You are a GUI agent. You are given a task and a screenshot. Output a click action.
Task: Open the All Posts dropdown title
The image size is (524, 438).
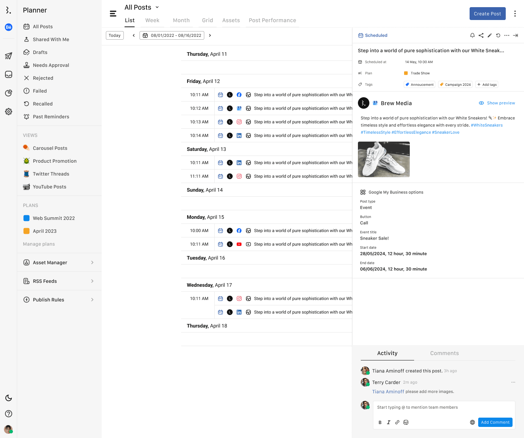coord(141,7)
